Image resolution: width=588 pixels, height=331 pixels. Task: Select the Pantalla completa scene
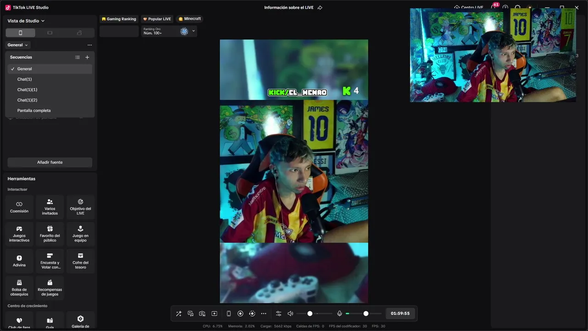[50, 111]
